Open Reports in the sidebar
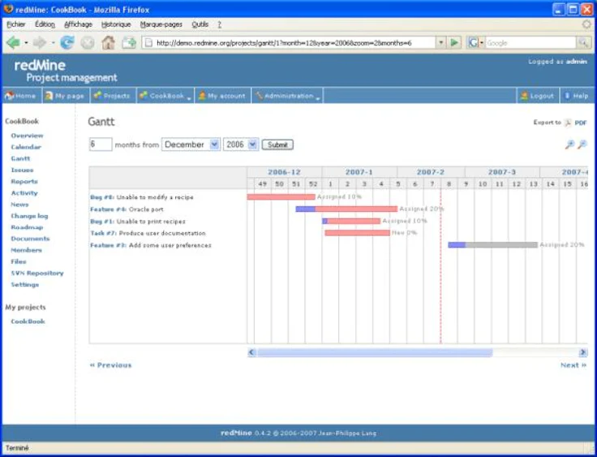 click(x=24, y=182)
